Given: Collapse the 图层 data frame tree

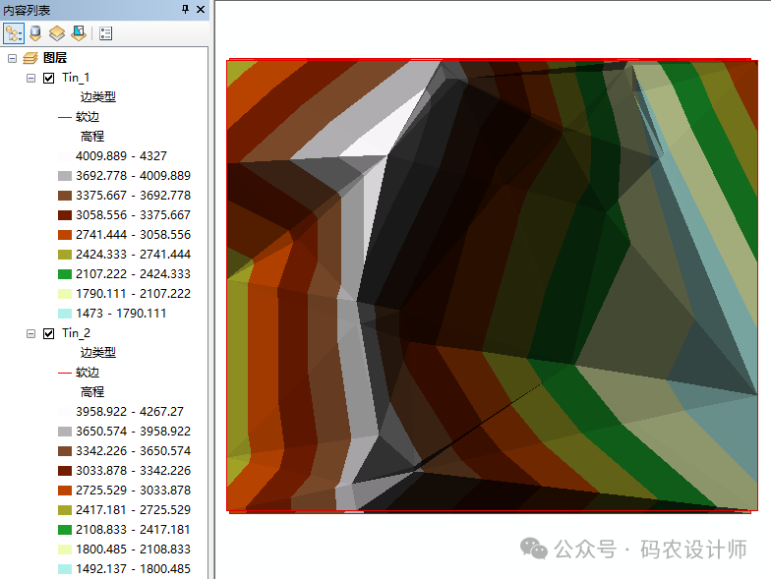Looking at the screenshot, I should 12,59.
